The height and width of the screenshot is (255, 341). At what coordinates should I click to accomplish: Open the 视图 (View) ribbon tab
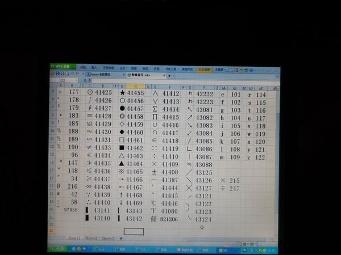click(157, 67)
